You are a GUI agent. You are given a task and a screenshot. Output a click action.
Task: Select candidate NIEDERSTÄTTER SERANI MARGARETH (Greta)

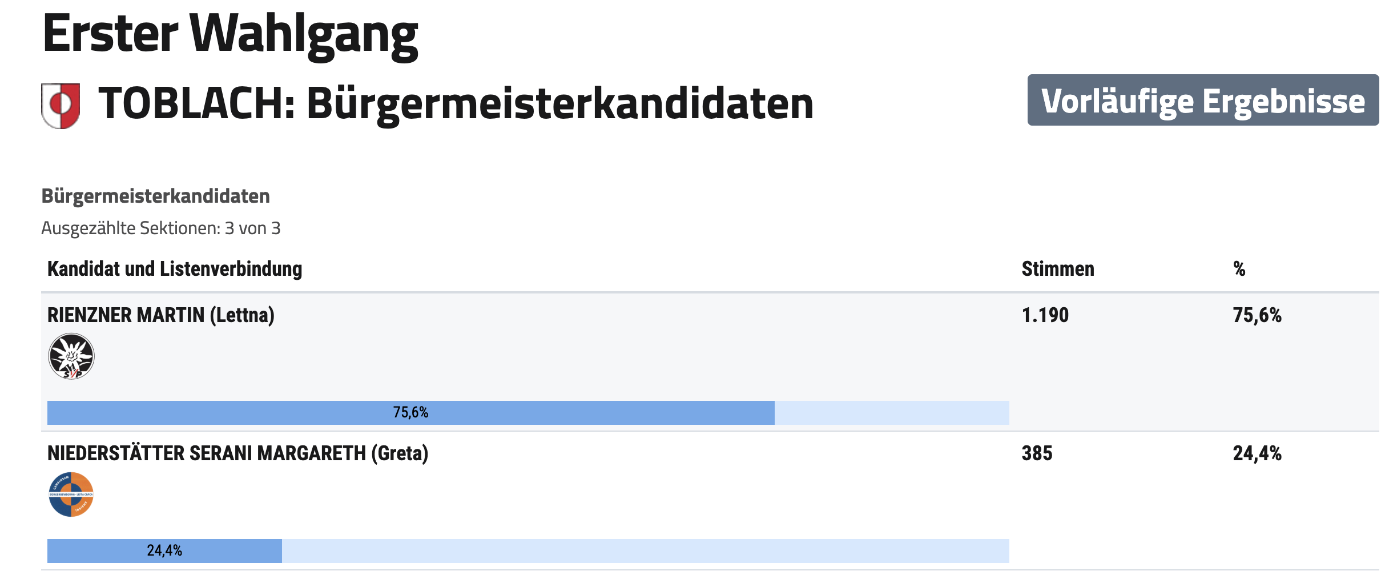[x=237, y=453]
